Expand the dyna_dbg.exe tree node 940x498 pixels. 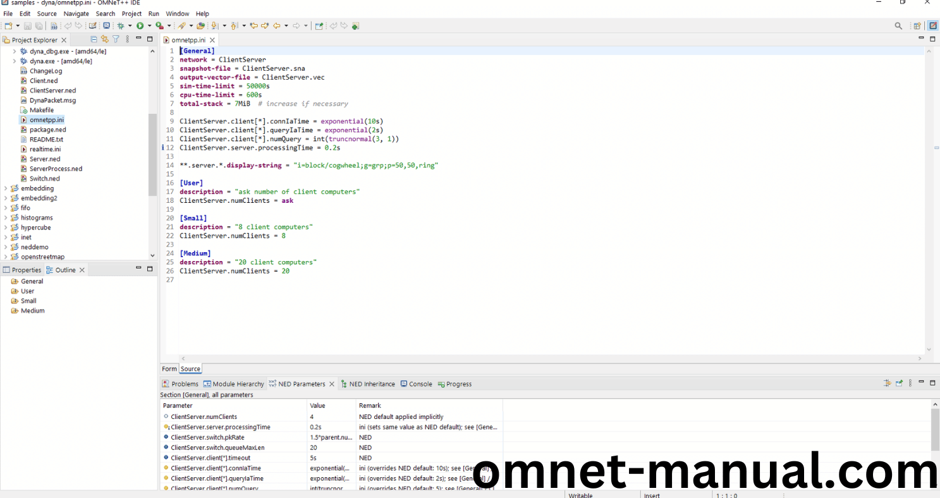pyautogui.click(x=15, y=51)
